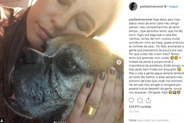
Task: Open paollaoliveirareal's round profile avatar
Action: tap(133, 6)
